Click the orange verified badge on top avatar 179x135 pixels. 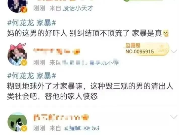tap(24, 10)
